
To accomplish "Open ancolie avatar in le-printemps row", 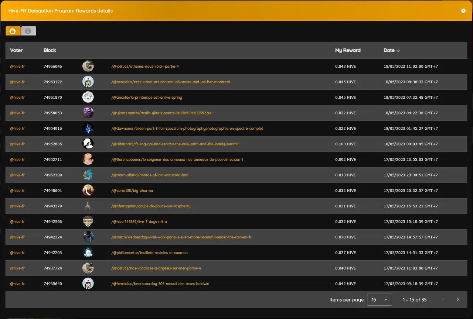I will pos(88,97).
